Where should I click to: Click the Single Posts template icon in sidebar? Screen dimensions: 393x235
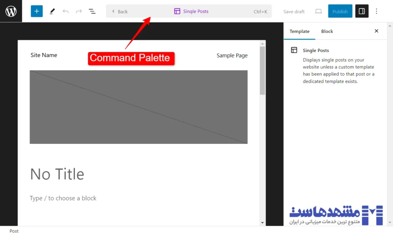coord(294,50)
